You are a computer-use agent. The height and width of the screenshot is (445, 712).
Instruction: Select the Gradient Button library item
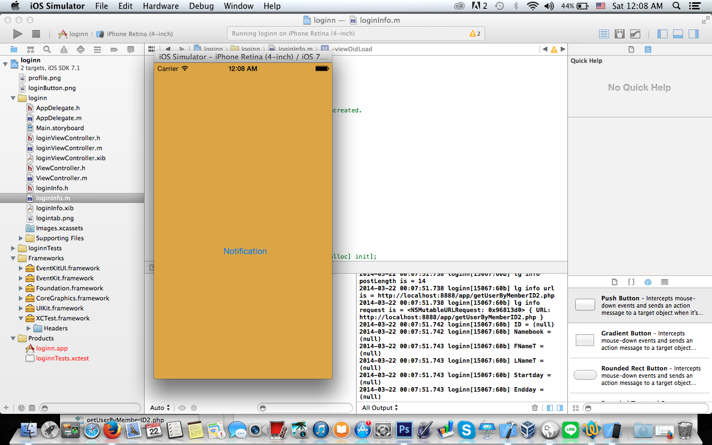[x=640, y=340]
